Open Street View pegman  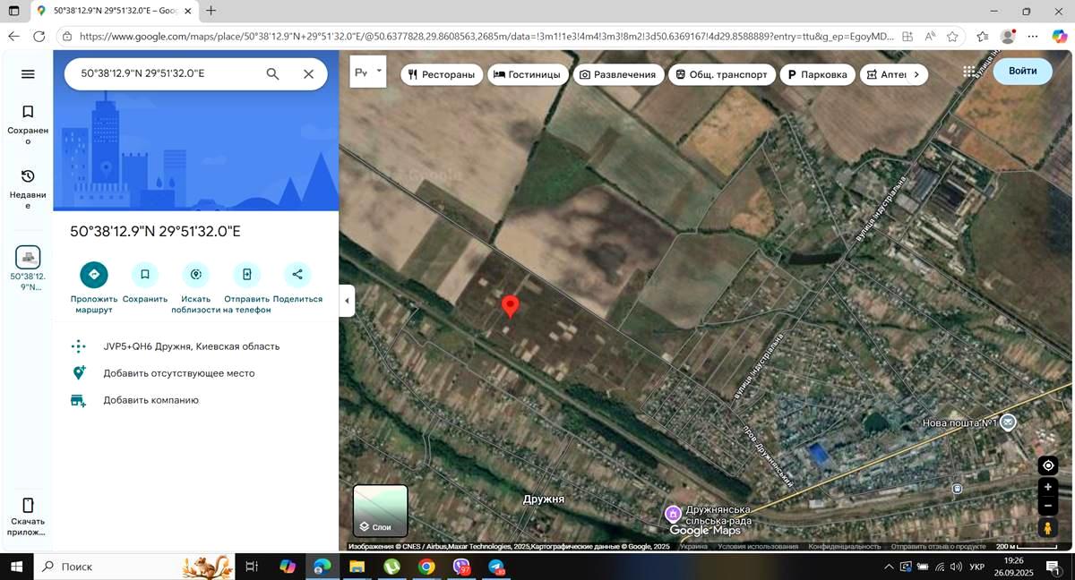1048,529
